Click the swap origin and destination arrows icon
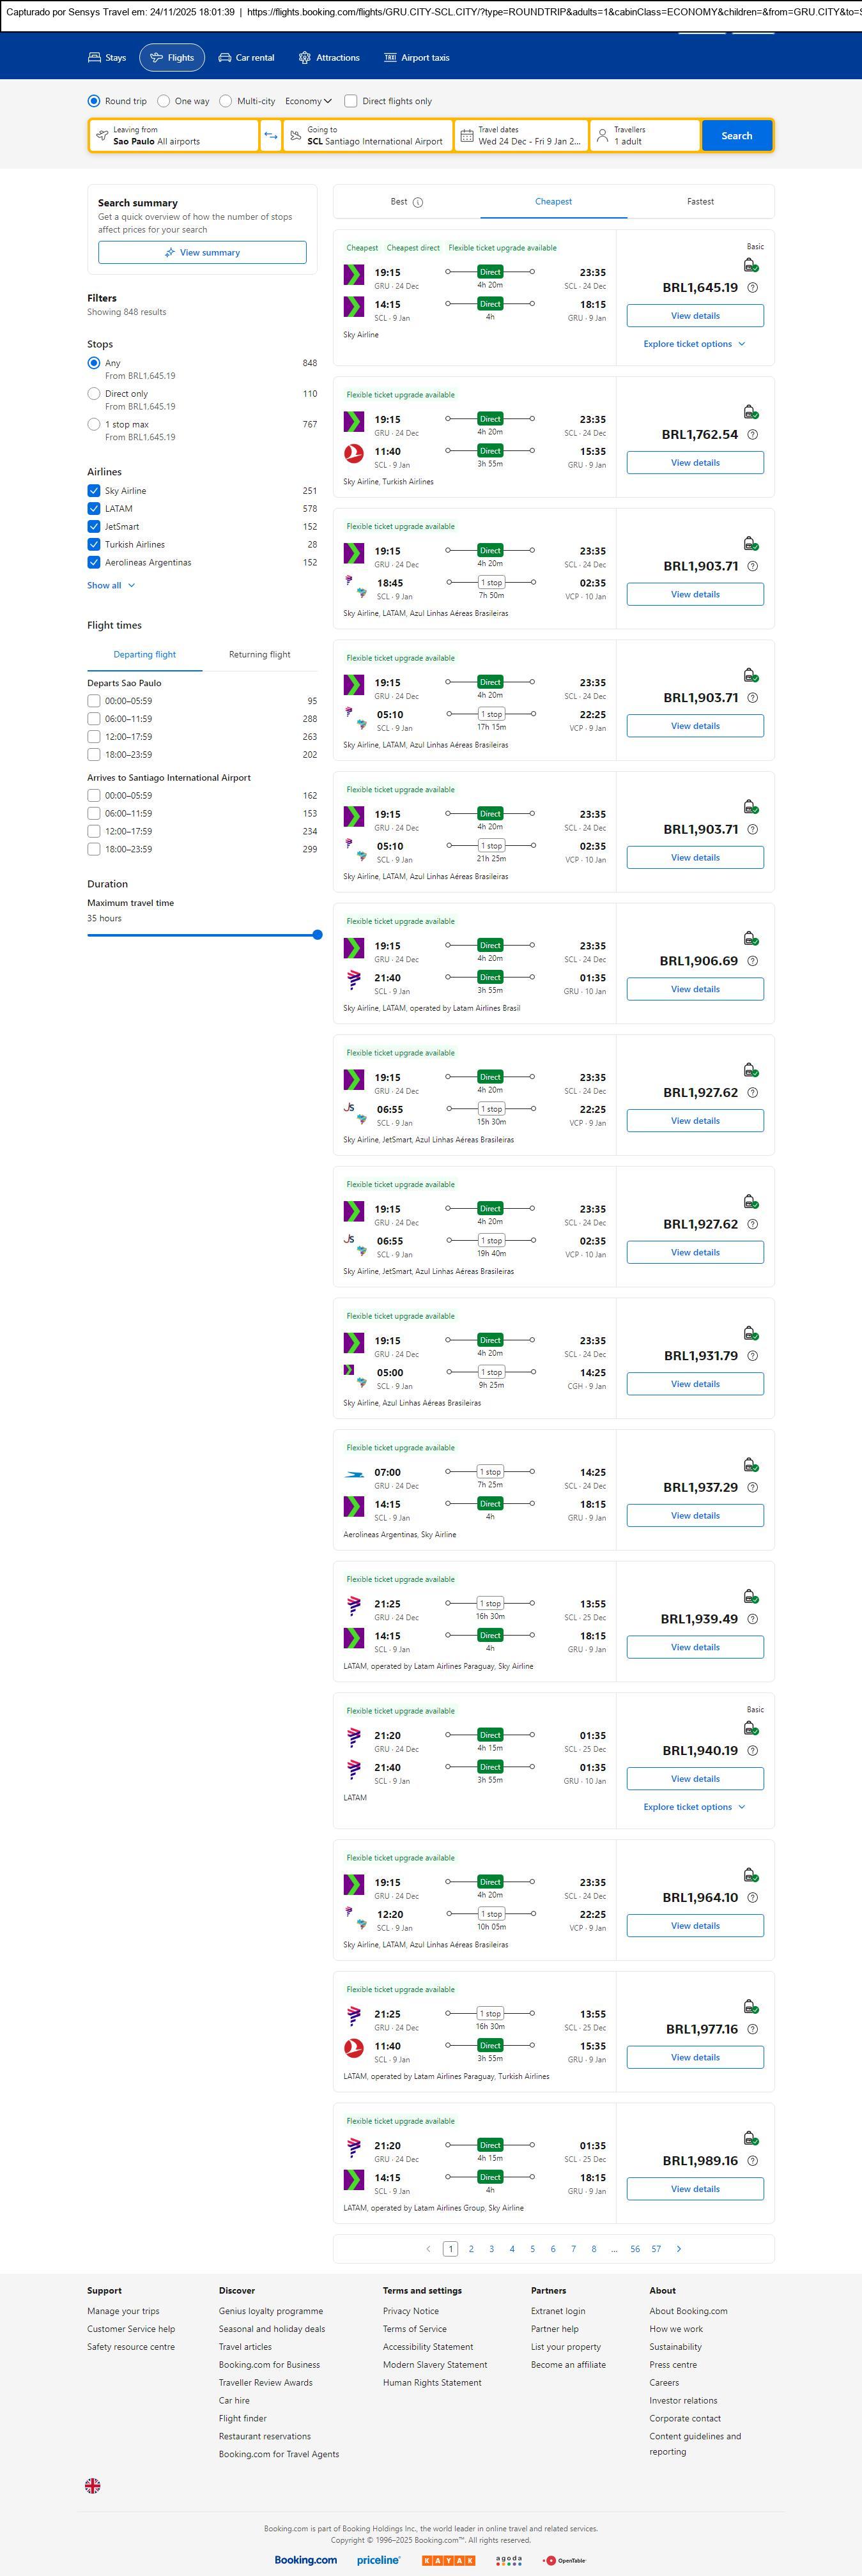Viewport: 862px width, 2576px height. [271, 136]
